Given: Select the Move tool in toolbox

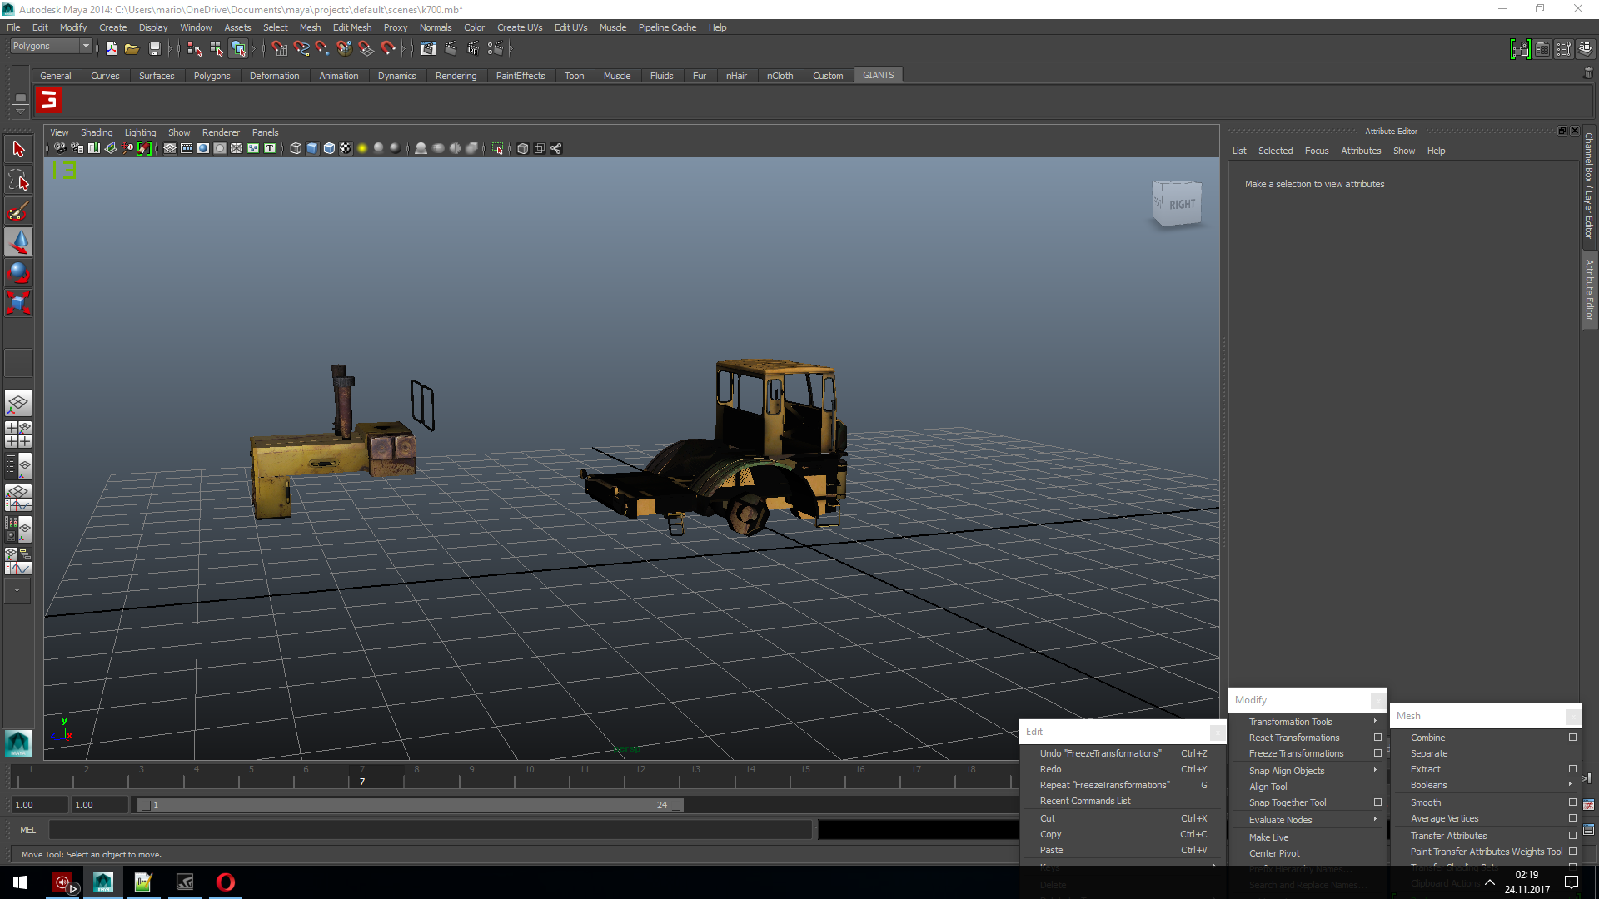Looking at the screenshot, I should [18, 242].
